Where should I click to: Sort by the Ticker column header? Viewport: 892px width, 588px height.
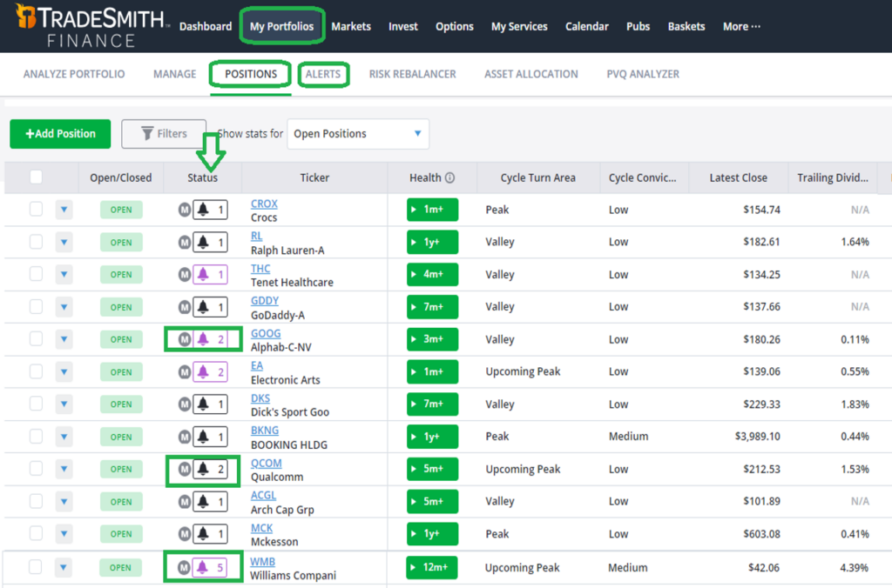click(314, 177)
